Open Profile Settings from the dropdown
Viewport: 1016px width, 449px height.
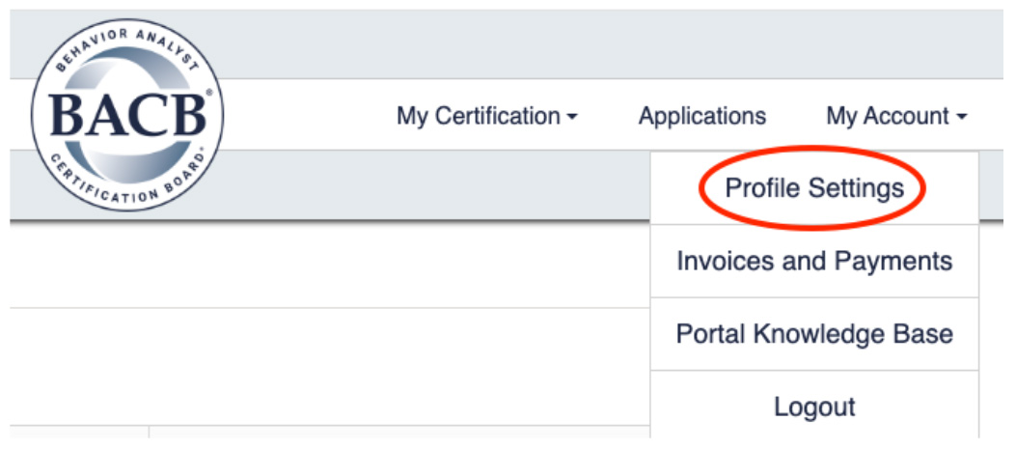pos(814,188)
